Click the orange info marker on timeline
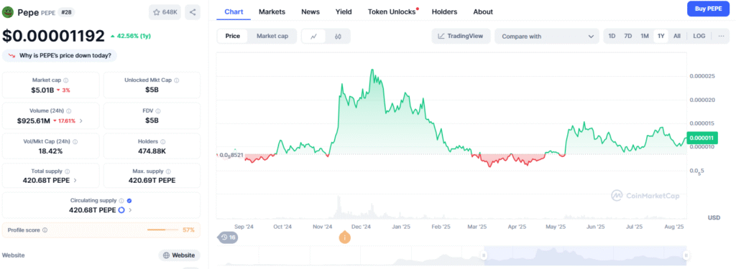 click(x=344, y=237)
